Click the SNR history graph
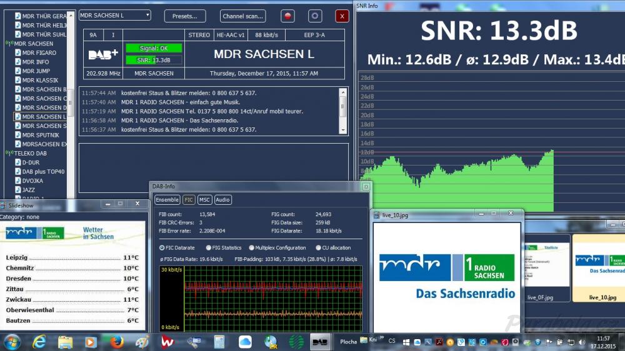This screenshot has height=351, width=625. click(x=492, y=142)
